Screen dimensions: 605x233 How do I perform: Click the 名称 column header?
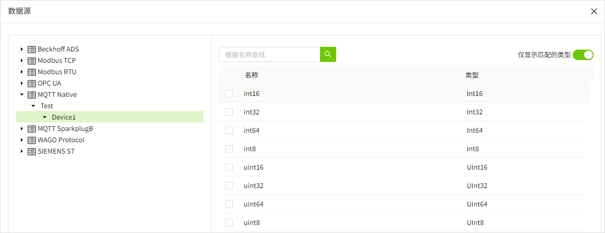252,75
